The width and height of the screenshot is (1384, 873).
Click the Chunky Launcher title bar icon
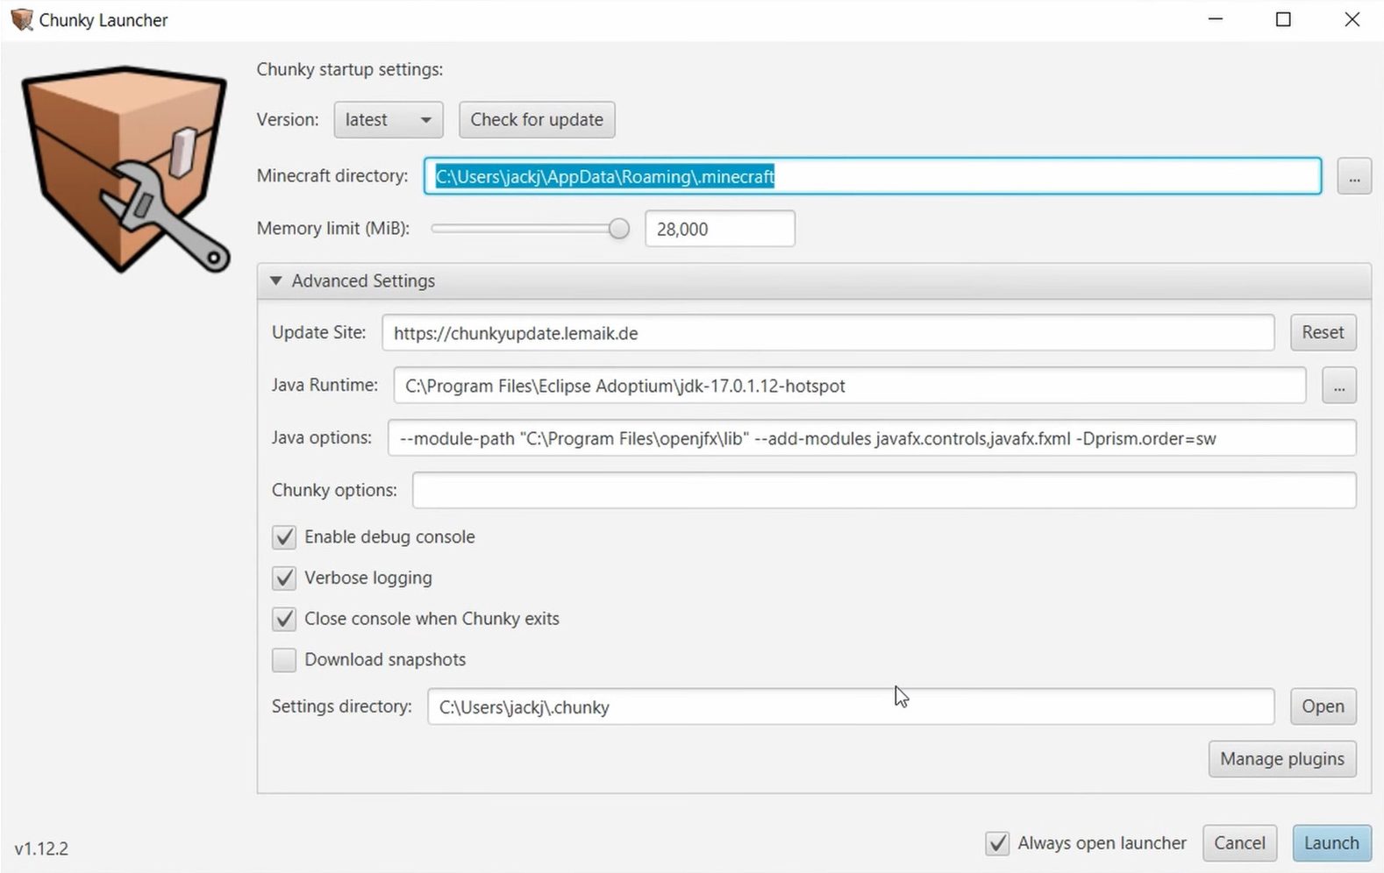pos(22,19)
